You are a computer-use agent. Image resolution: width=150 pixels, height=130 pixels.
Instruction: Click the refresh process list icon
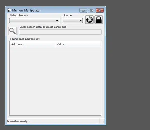point(89,19)
